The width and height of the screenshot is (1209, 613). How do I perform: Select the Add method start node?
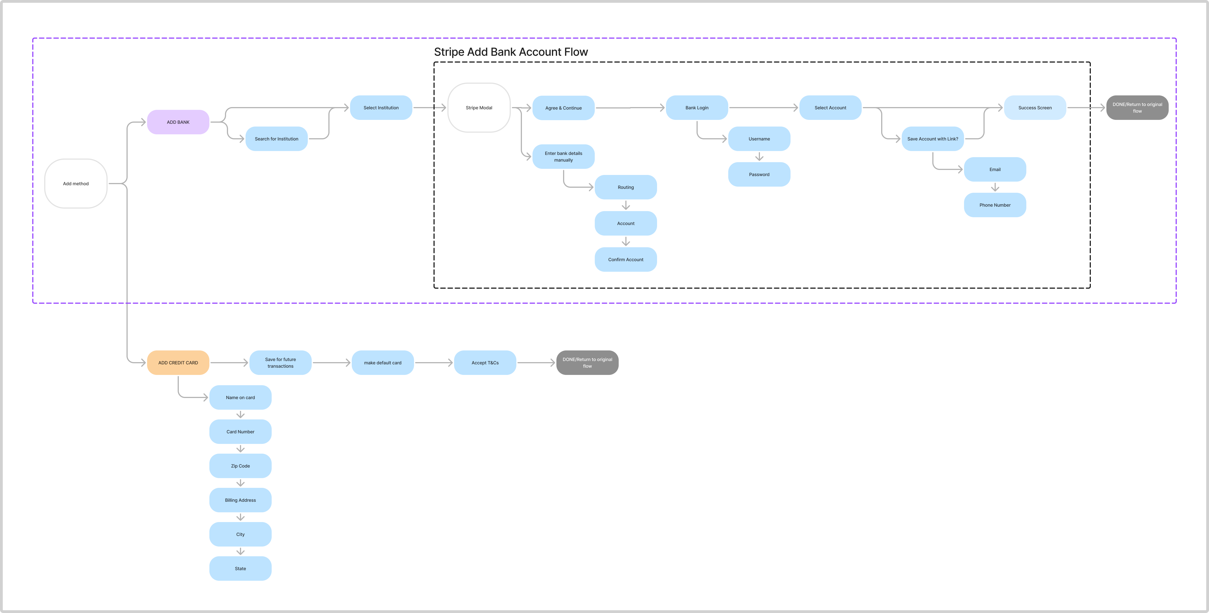click(x=76, y=184)
